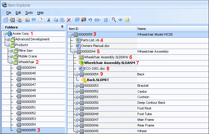This screenshot has width=209, height=134.
Task: Click the Undo arrow toolbar icon
Action: [90, 20]
